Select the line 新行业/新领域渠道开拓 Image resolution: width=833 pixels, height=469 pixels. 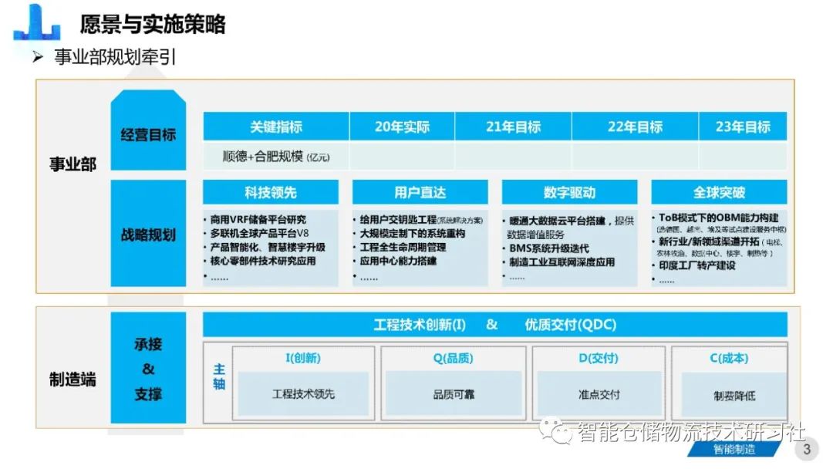pos(710,241)
